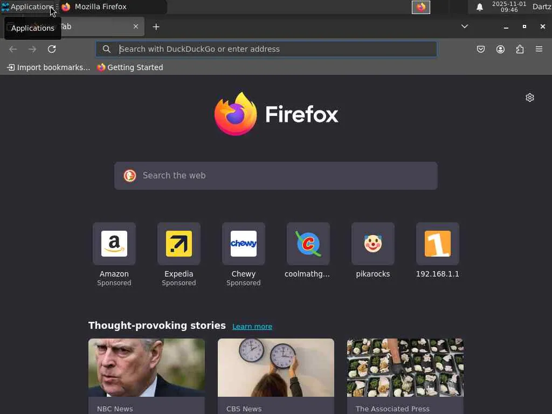Click the CBS News source label
The width and height of the screenshot is (552, 414).
tap(244, 409)
